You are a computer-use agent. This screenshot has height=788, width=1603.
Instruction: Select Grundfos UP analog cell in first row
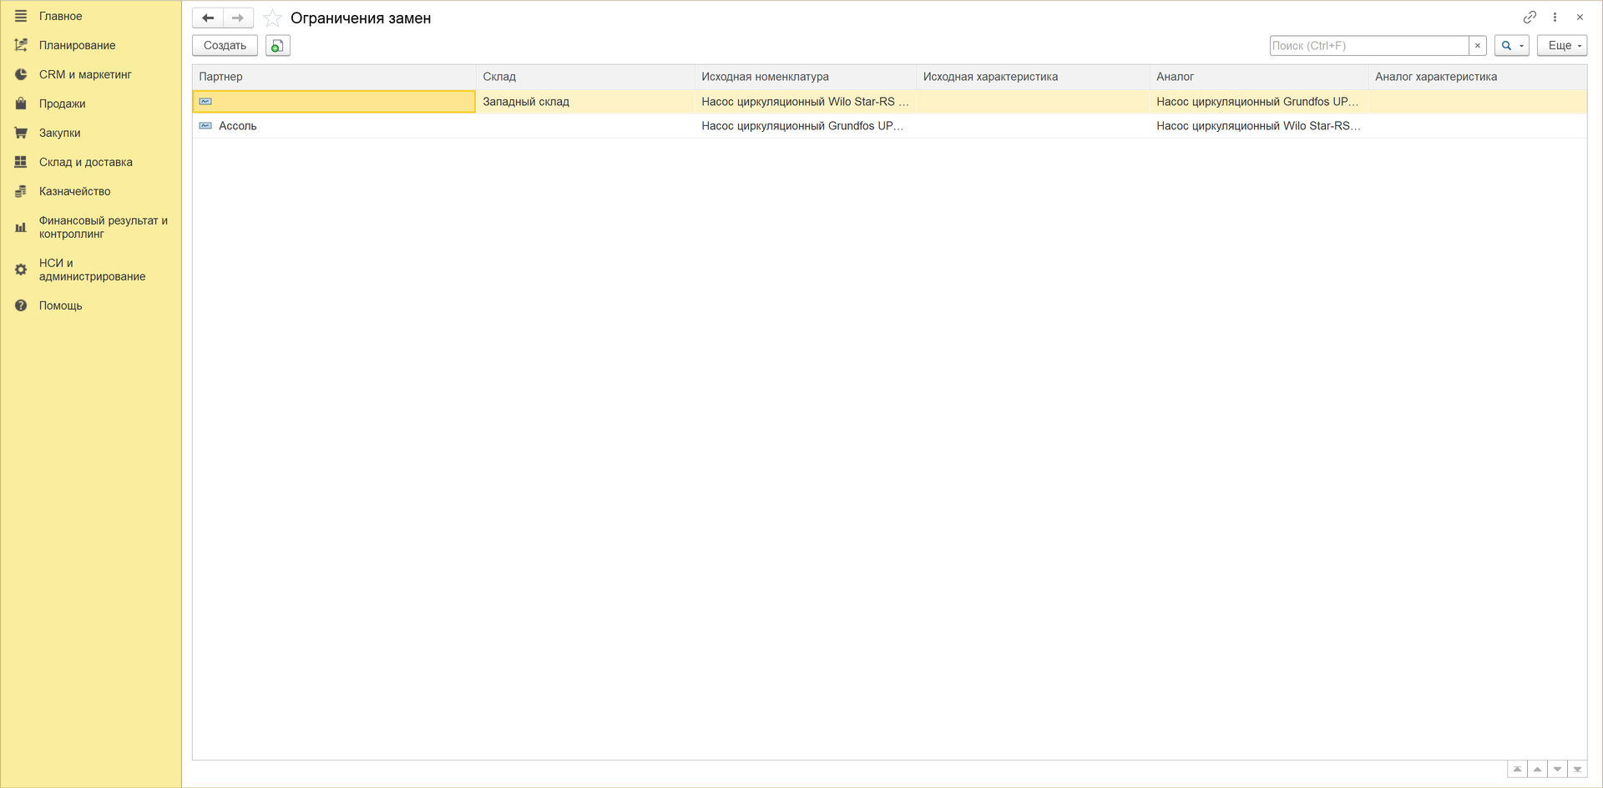[x=1259, y=102]
